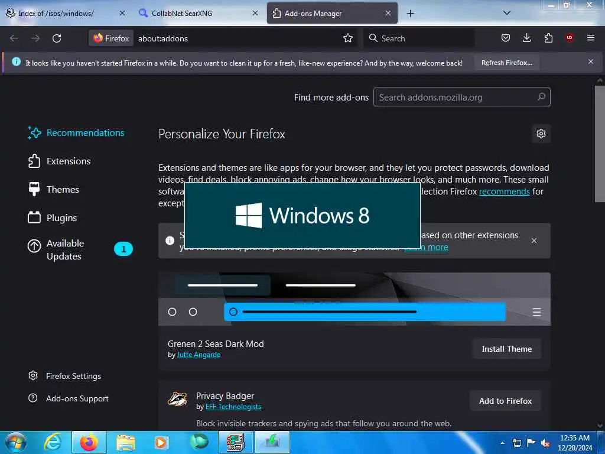The width and height of the screenshot is (605, 454).
Task: Open Add-ons Support link
Action: pos(69,398)
